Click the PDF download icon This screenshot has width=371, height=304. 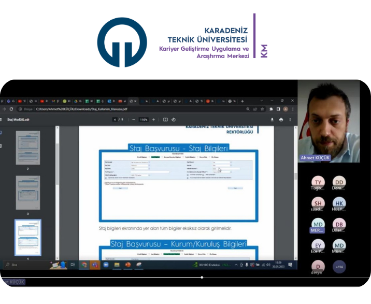click(x=272, y=119)
